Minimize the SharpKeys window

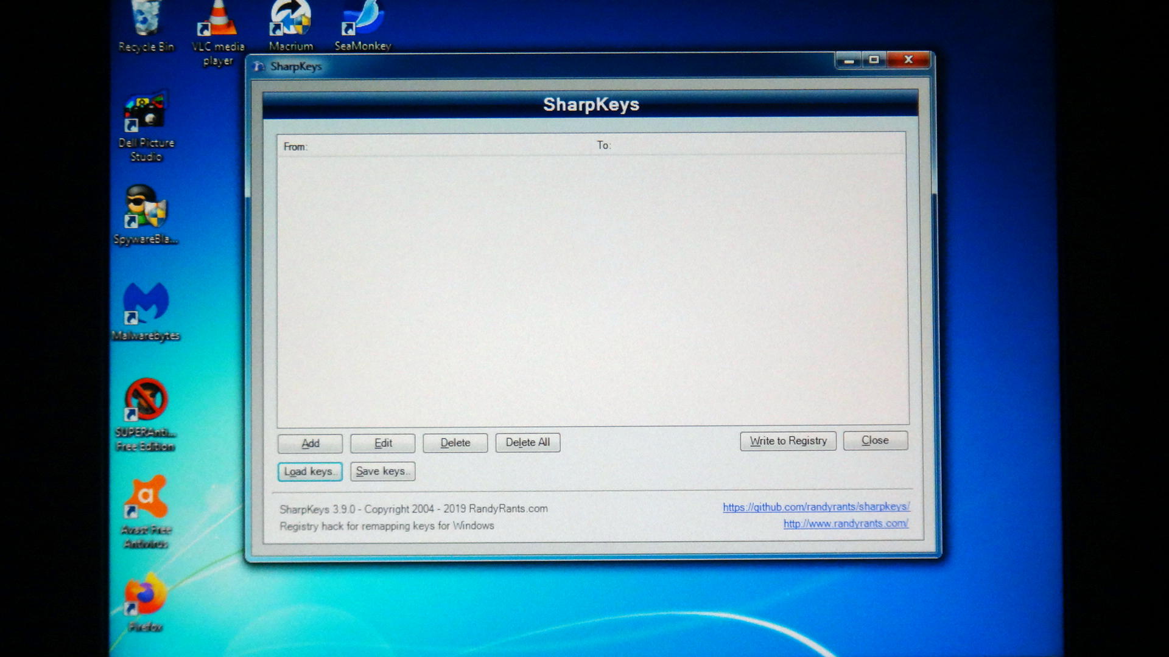coord(849,60)
